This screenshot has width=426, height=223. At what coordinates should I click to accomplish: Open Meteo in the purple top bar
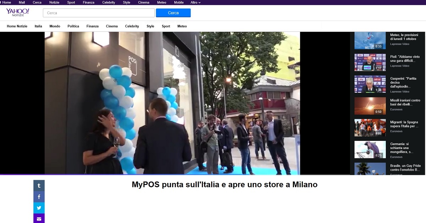(162, 2)
